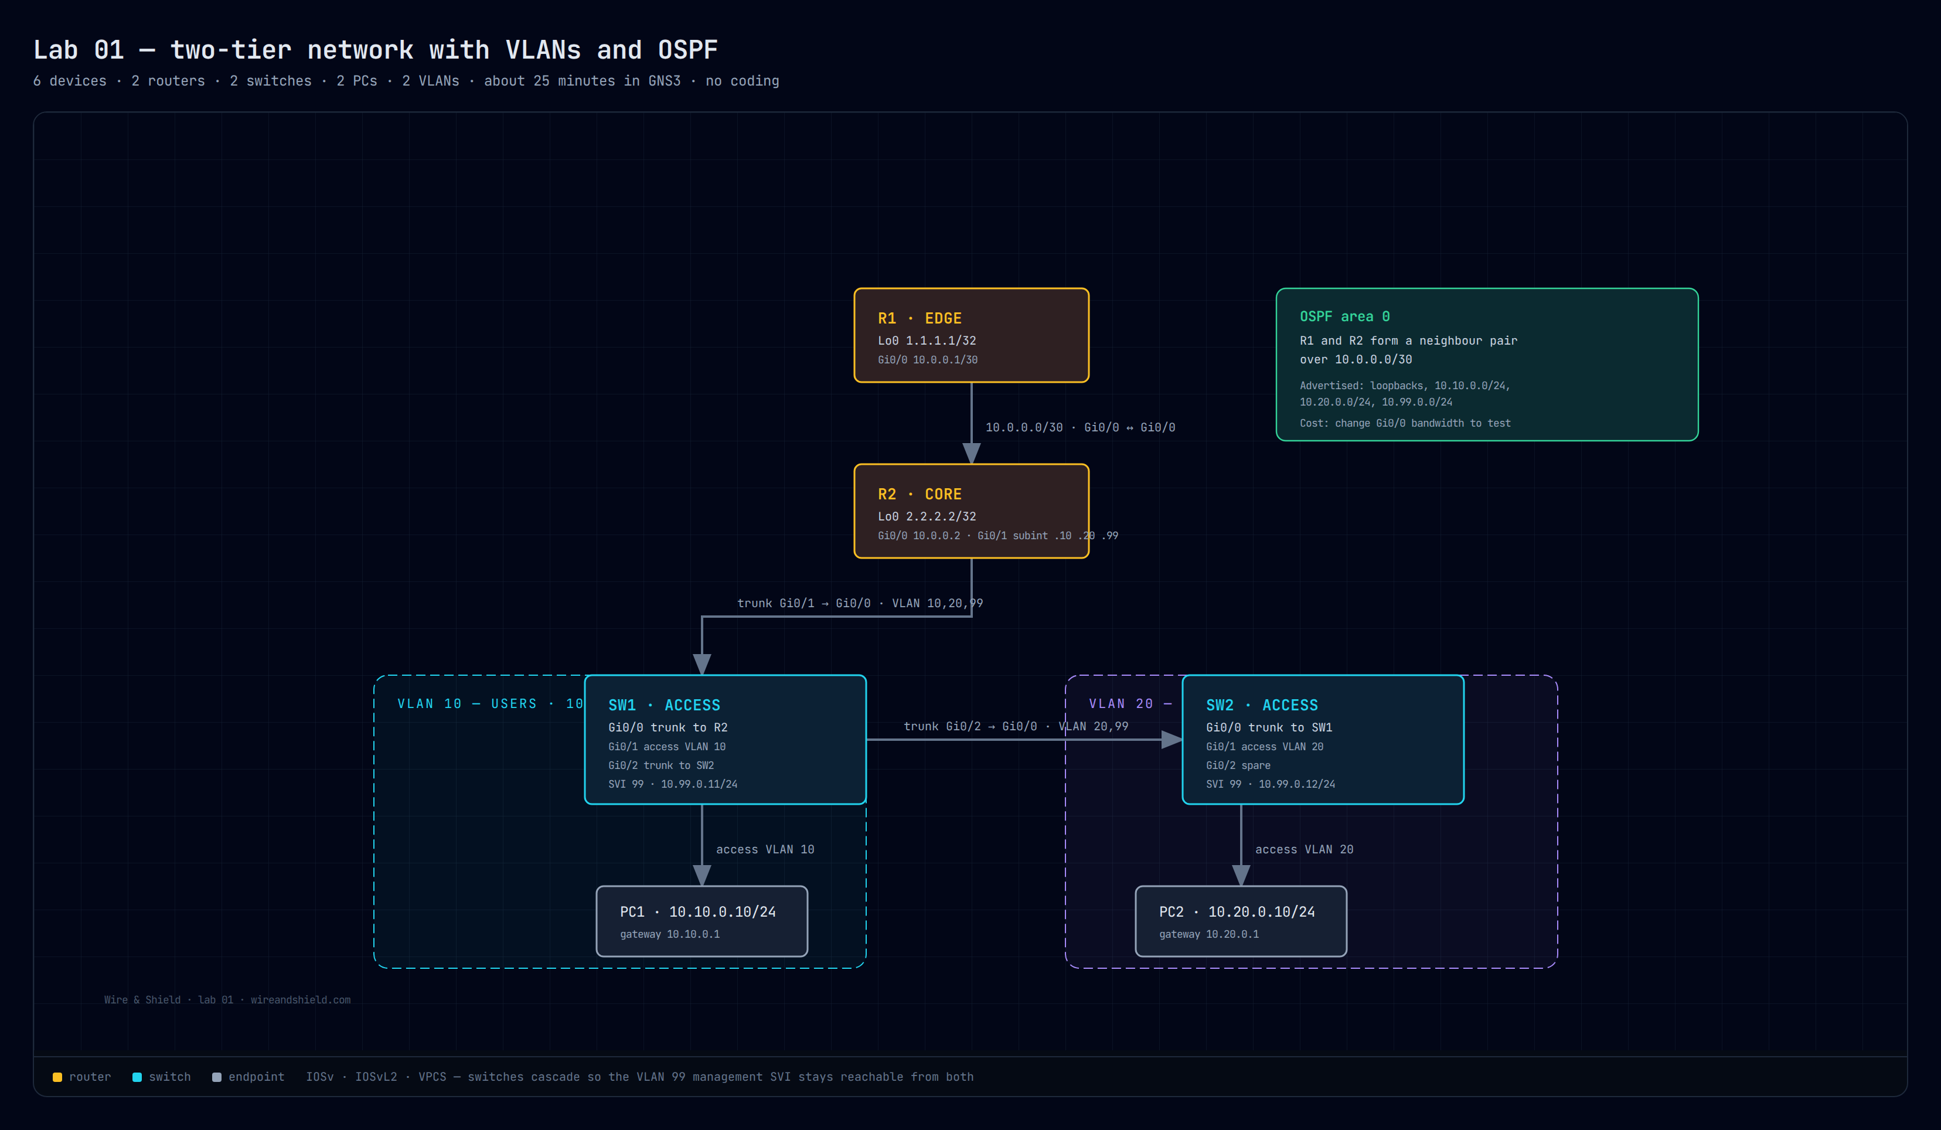Click 'Gi0/0 trunk to SW1' in SW2
This screenshot has height=1130, width=1941.
coord(1269,727)
